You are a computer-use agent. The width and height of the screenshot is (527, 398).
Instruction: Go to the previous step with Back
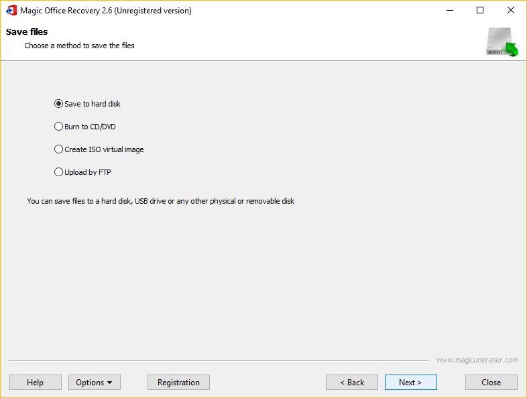coord(351,383)
